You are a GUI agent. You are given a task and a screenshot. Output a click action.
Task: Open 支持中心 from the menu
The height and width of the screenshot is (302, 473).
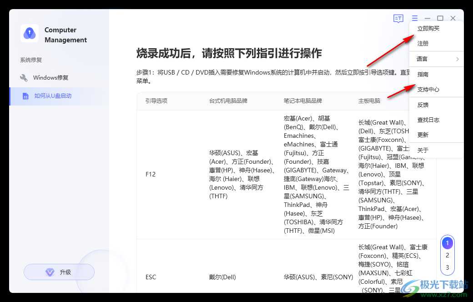pyautogui.click(x=436, y=90)
